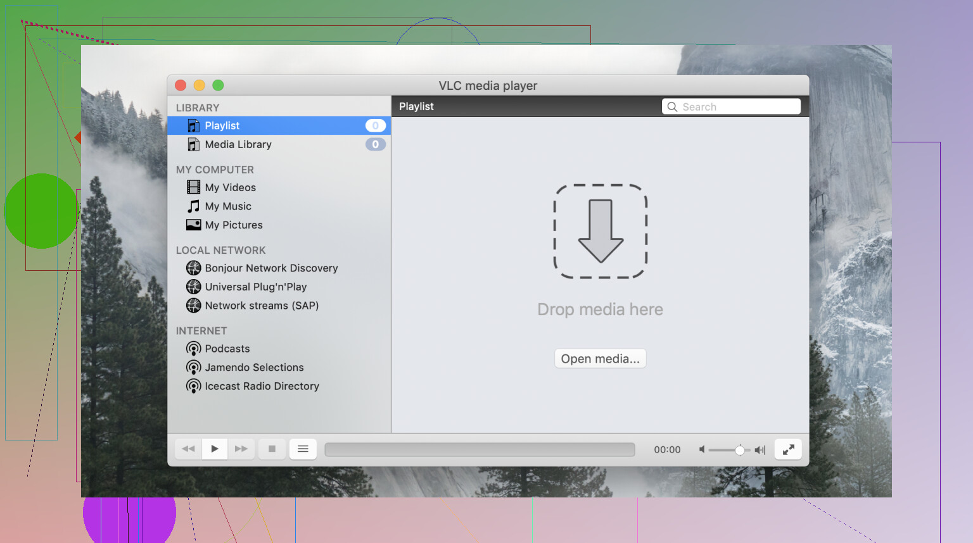
Task: Open My Videos film icon entry
Action: coord(230,187)
